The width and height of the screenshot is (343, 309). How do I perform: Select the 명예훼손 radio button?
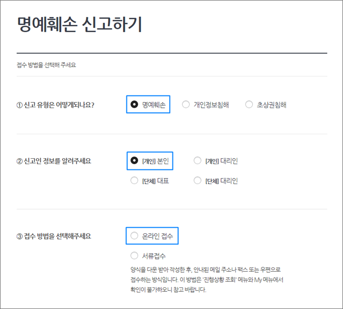pyautogui.click(x=134, y=104)
